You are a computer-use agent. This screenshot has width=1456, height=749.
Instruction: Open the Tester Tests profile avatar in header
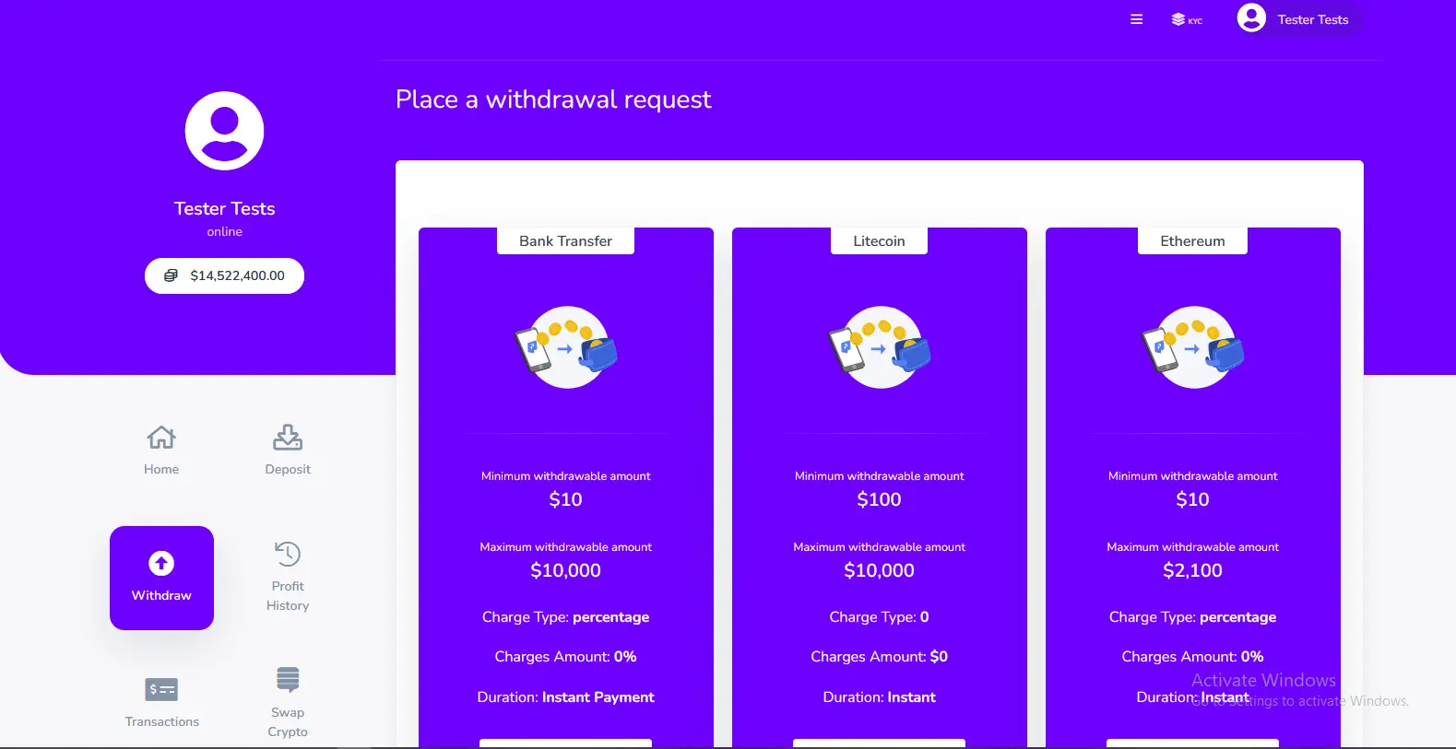[1251, 18]
